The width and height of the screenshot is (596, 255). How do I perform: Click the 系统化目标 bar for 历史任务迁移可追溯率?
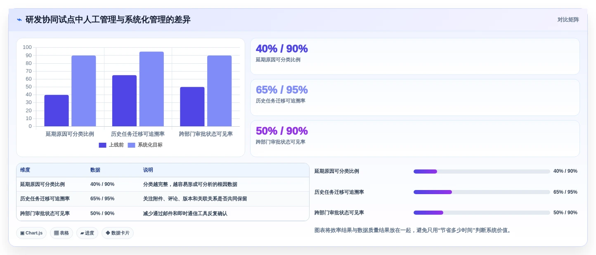[151, 89]
